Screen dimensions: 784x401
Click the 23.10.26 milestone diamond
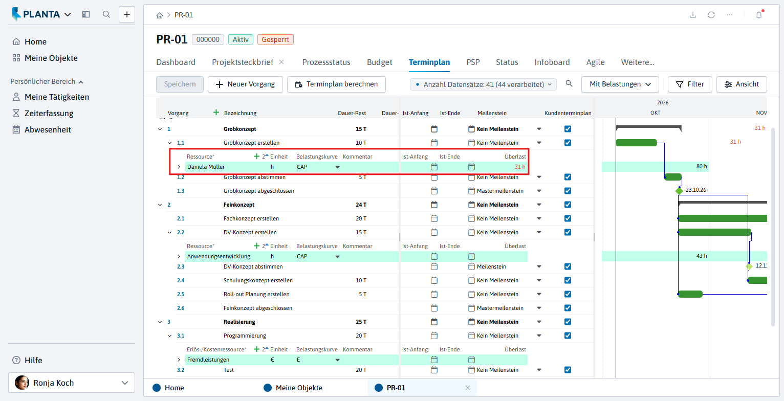[x=679, y=191]
